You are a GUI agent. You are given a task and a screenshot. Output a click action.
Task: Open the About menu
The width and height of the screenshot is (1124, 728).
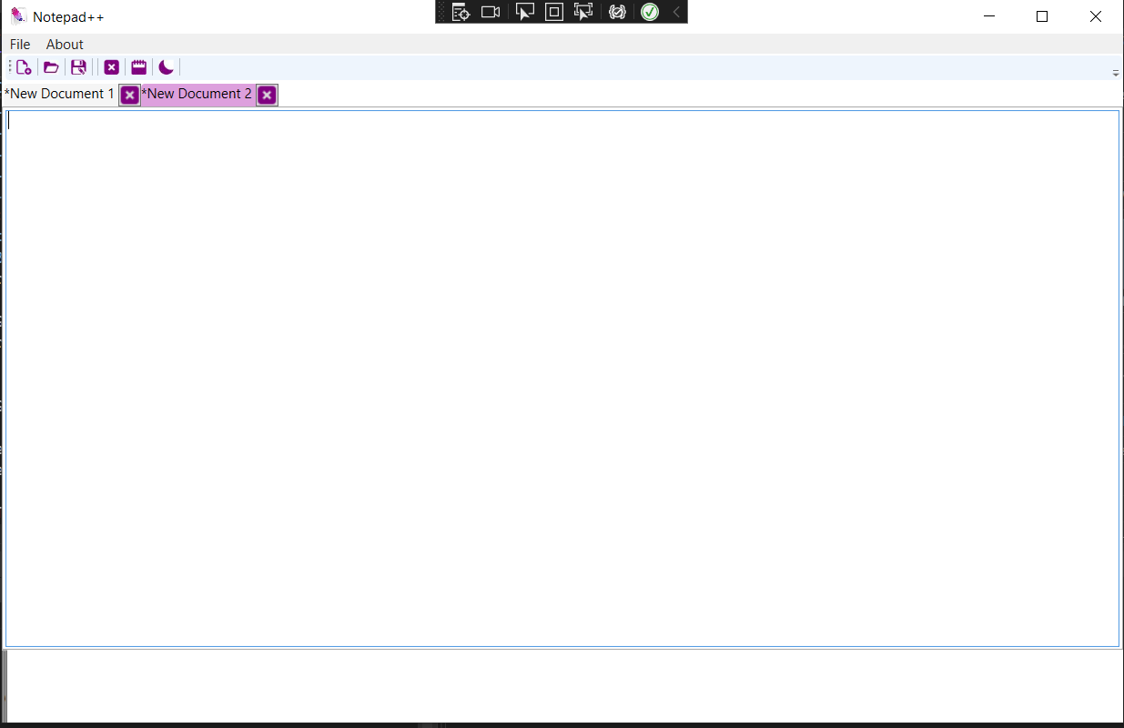click(64, 44)
